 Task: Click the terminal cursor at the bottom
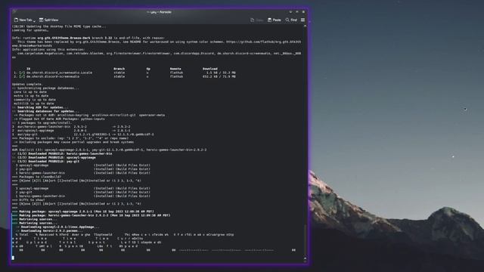(x=13, y=258)
